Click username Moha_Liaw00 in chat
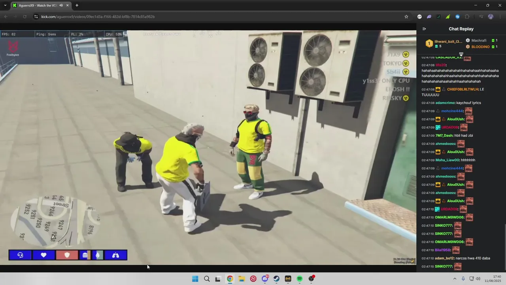 (447, 160)
